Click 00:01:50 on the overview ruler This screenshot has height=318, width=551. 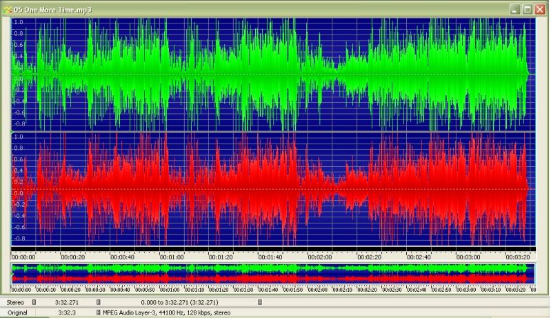tap(293, 290)
